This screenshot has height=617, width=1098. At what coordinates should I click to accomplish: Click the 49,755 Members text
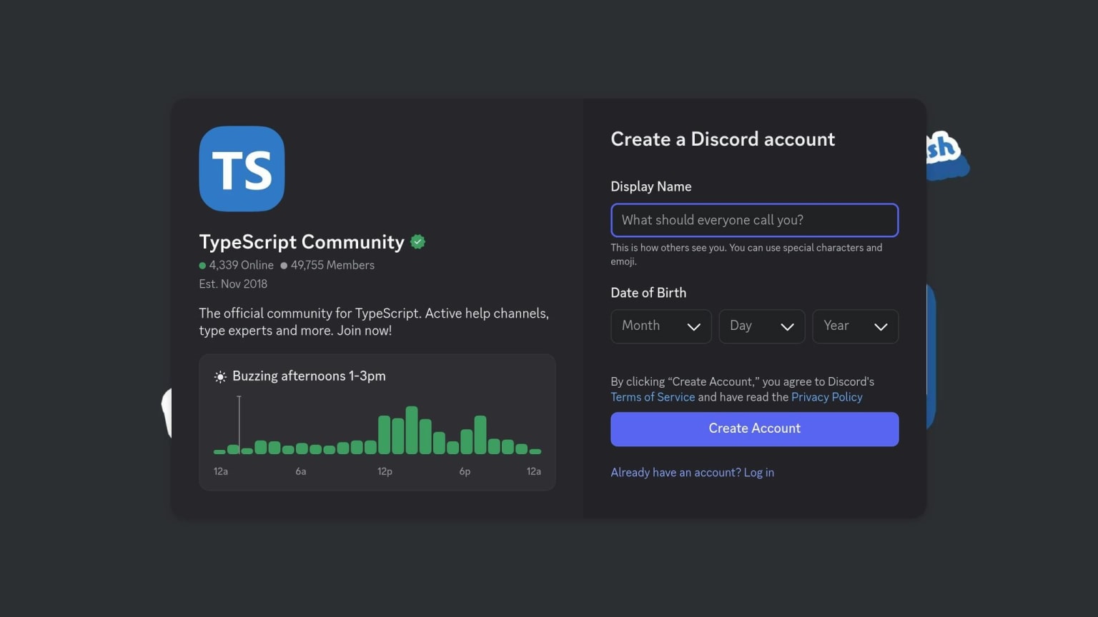[332, 265]
